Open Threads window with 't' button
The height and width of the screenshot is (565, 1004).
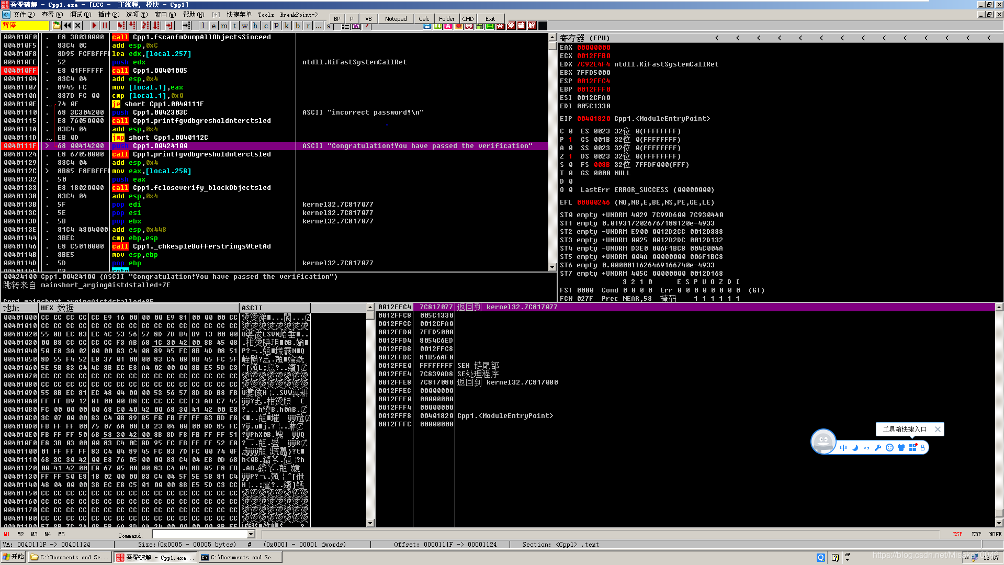(234, 25)
